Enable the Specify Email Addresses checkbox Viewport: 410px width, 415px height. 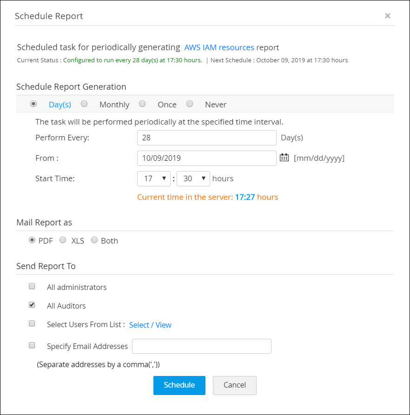(32, 345)
